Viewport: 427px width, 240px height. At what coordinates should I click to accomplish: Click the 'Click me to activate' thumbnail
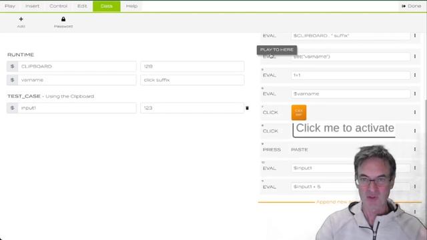tap(344, 130)
